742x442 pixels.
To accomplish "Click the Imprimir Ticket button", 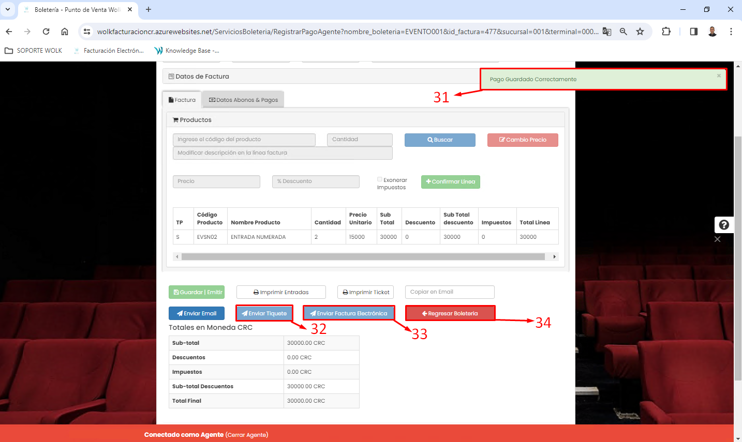I will (365, 292).
